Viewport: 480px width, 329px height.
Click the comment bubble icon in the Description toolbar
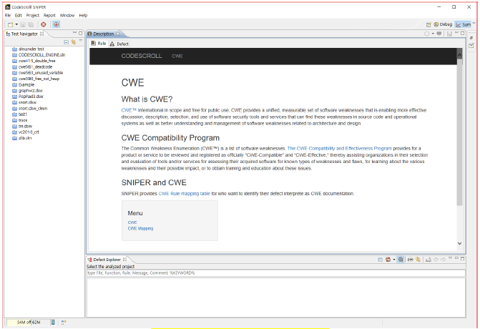(x=439, y=34)
